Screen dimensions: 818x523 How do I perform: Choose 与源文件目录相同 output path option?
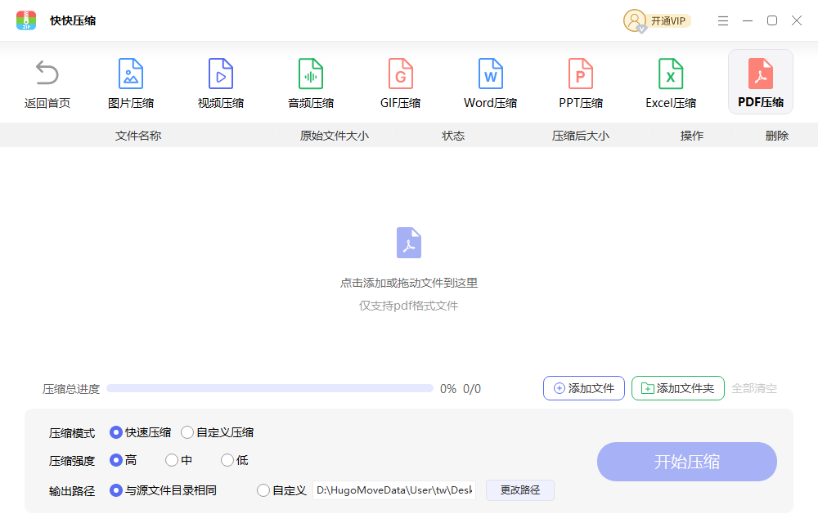tap(116, 490)
